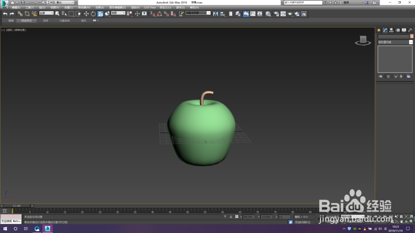Screen dimensions: 415x233
Task: Open the key filter selection dropdown
Action: click(352, 216)
